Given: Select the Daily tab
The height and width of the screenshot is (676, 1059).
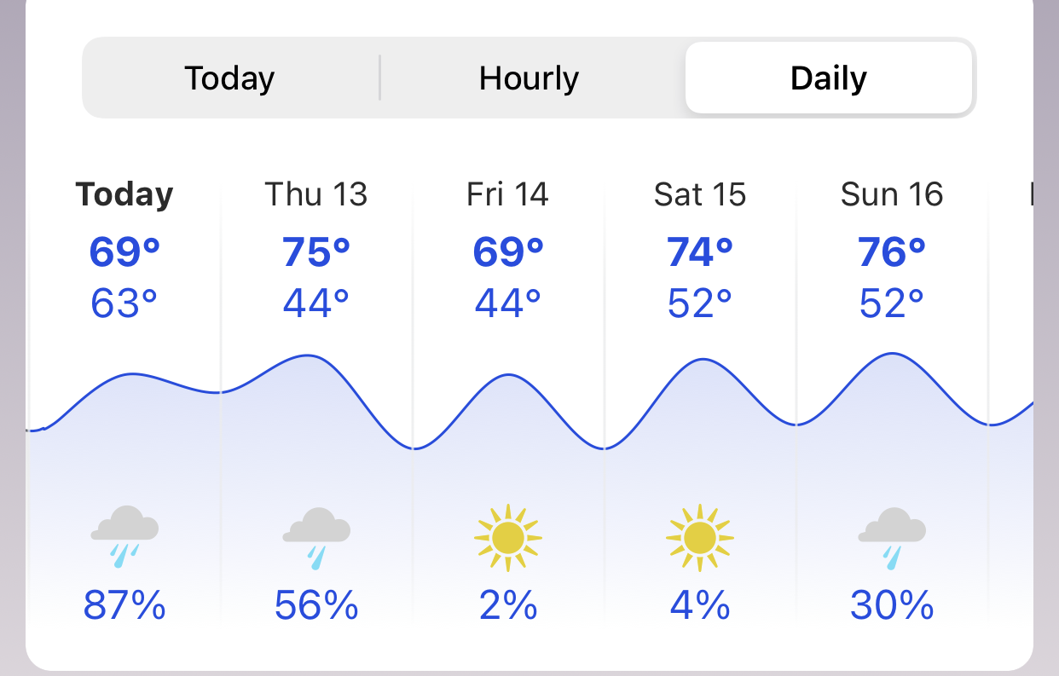Looking at the screenshot, I should tap(829, 78).
